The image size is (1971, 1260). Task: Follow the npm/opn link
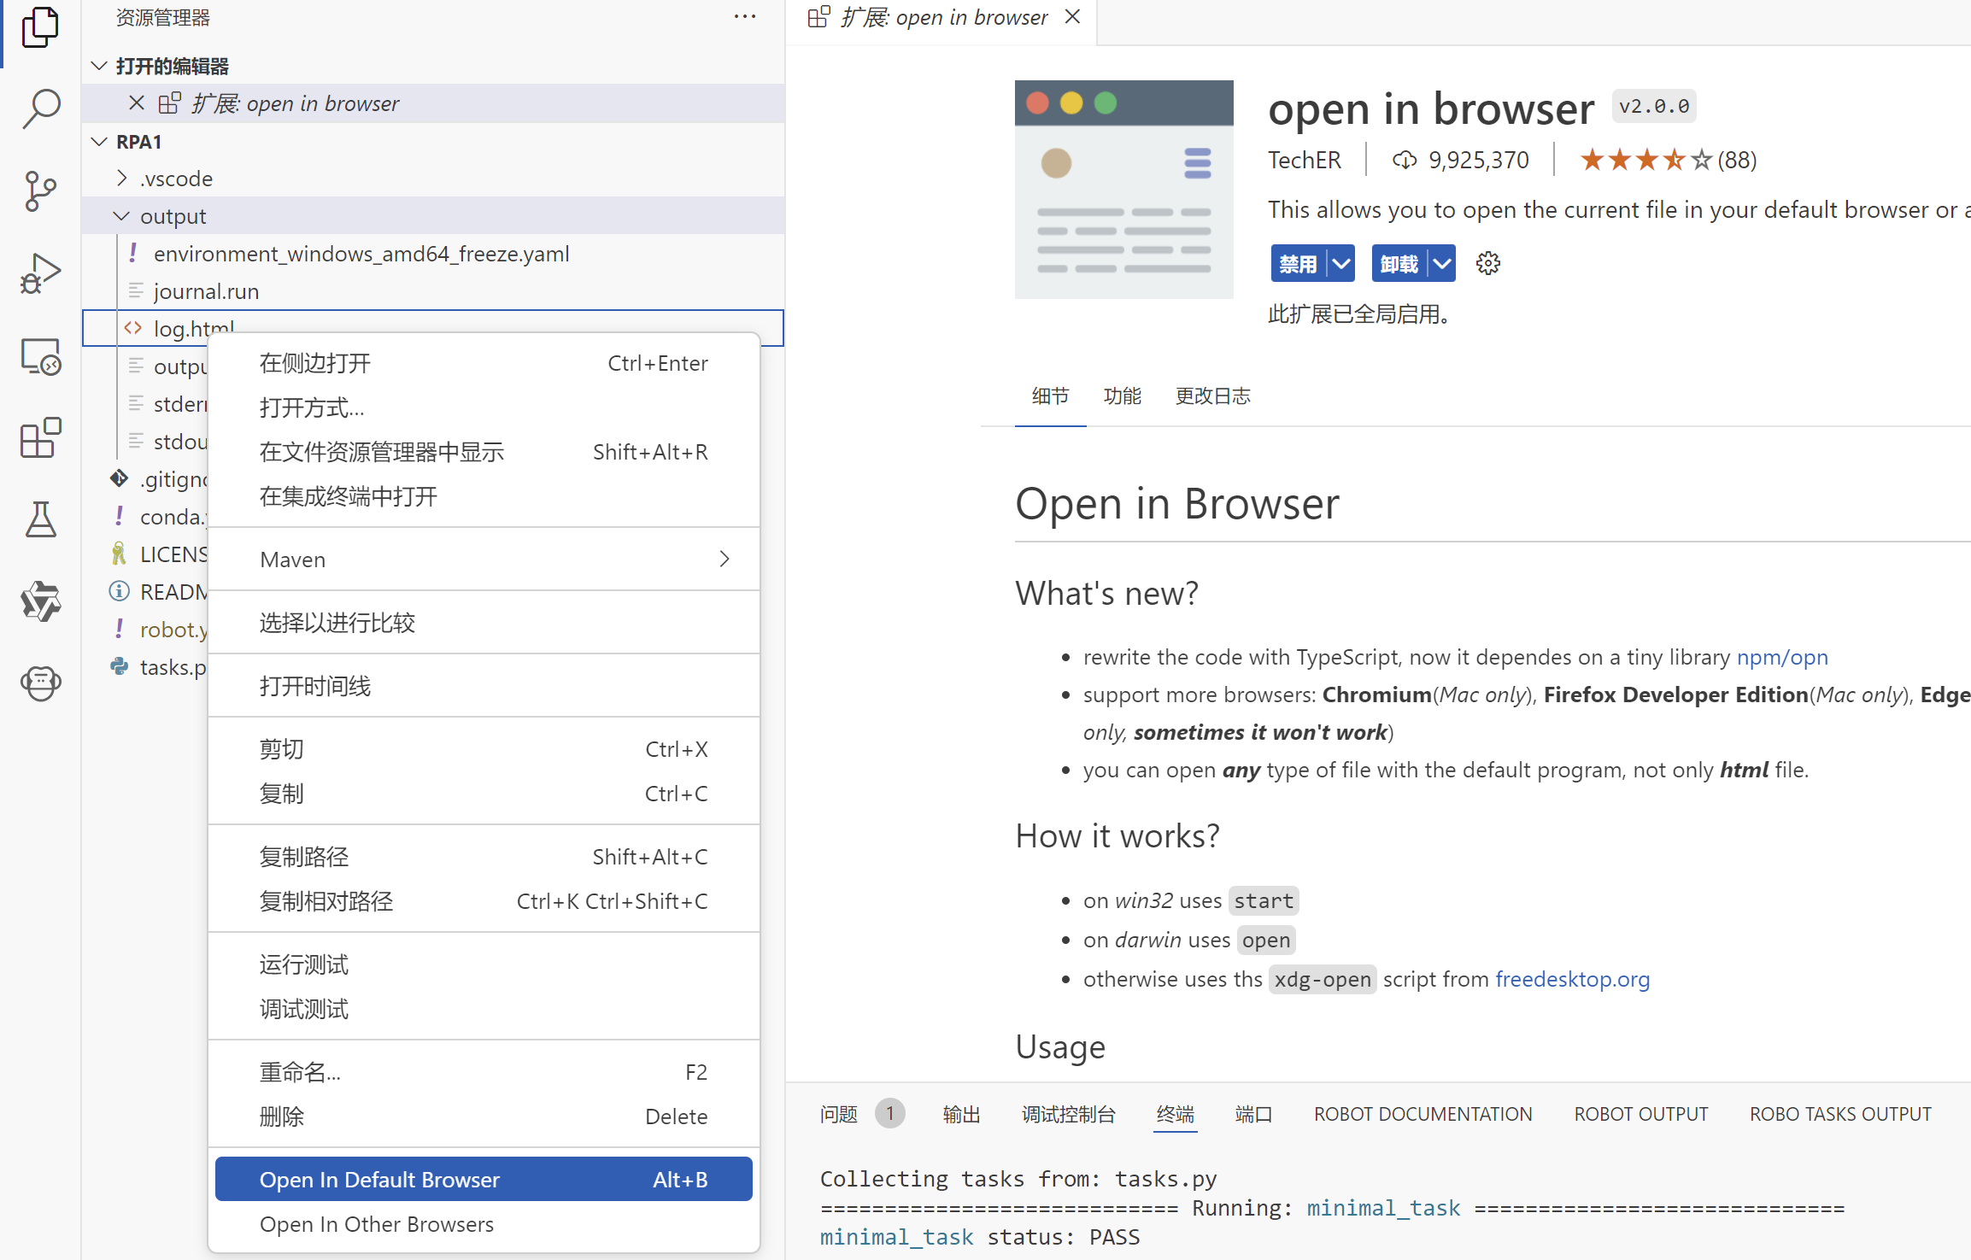(x=1781, y=657)
